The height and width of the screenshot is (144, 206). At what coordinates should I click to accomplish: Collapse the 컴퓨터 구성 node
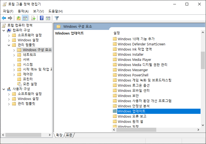coord(4,31)
